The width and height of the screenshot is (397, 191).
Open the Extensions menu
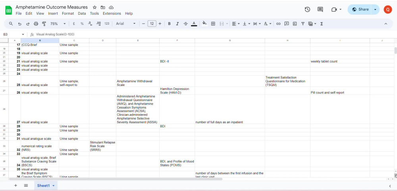click(112, 13)
